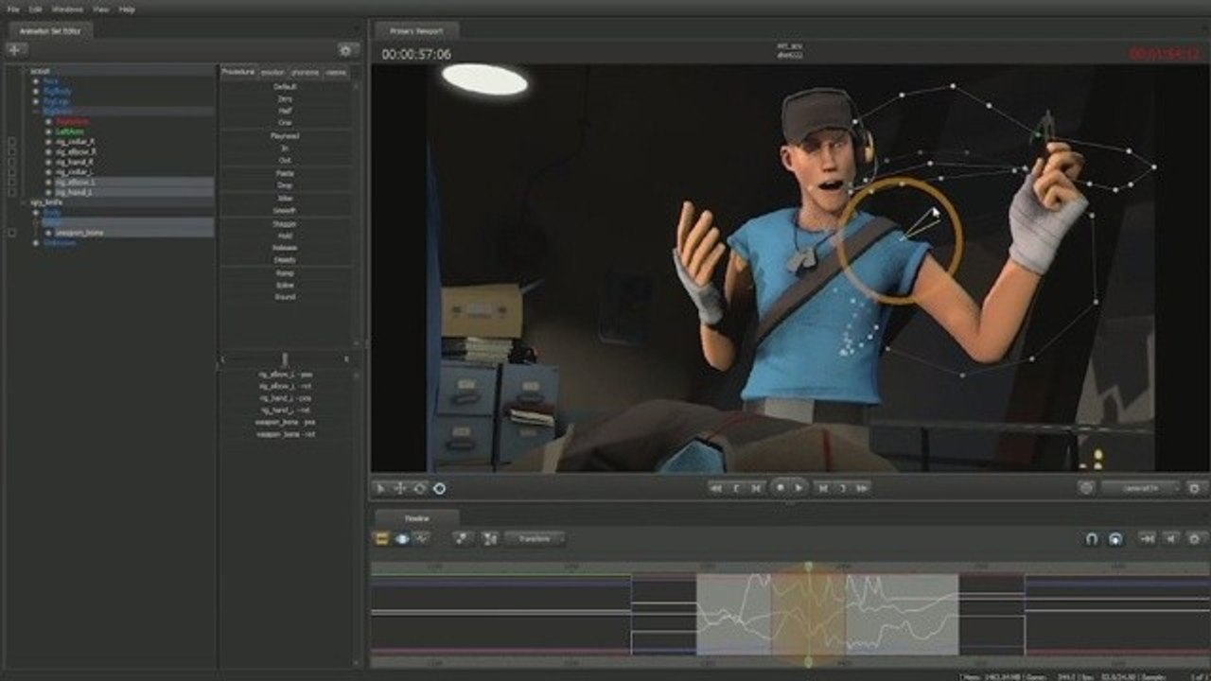This screenshot has width=1211, height=681.
Task: Jump to first frame in viewport playback
Action: click(717, 488)
